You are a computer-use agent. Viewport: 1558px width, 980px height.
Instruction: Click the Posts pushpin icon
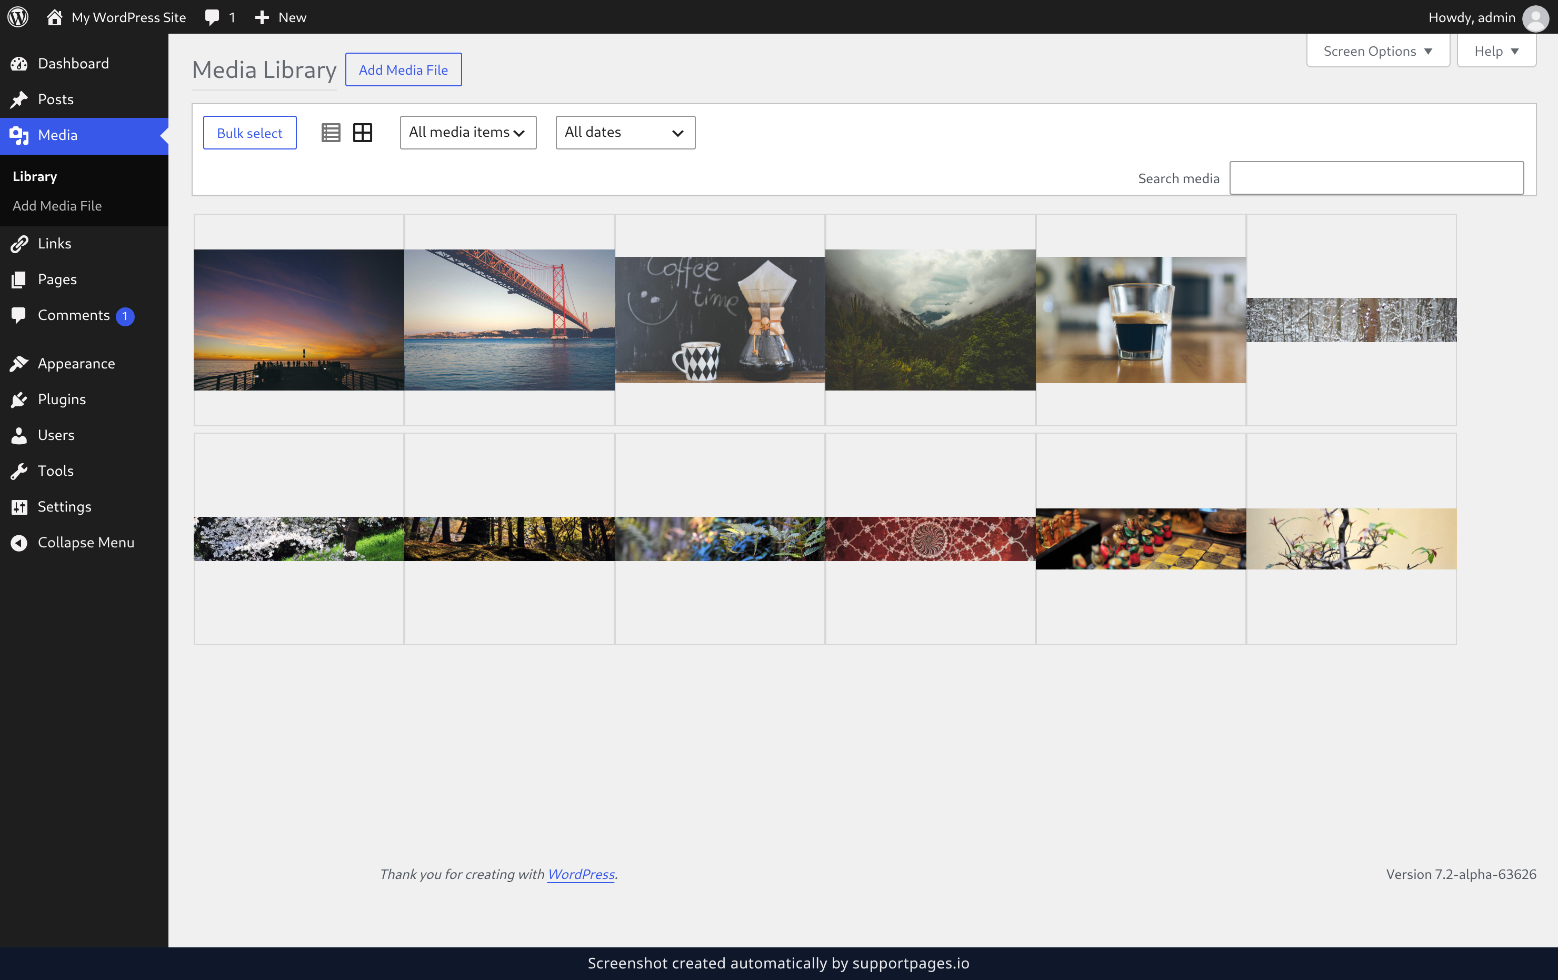[x=19, y=99]
